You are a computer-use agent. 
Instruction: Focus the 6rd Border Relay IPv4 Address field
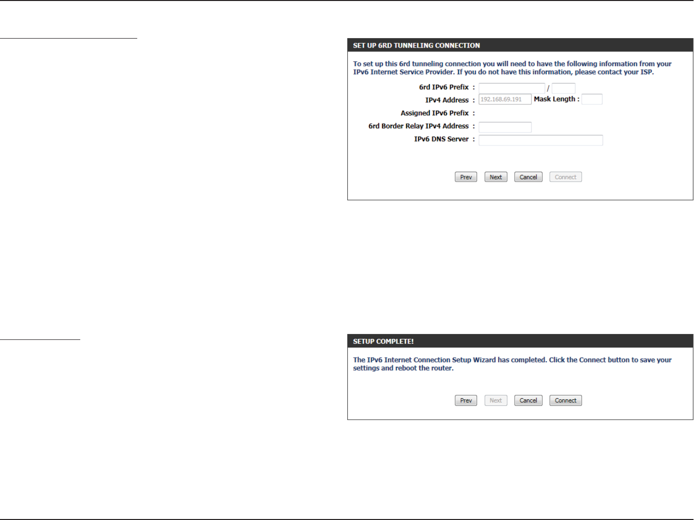click(505, 127)
